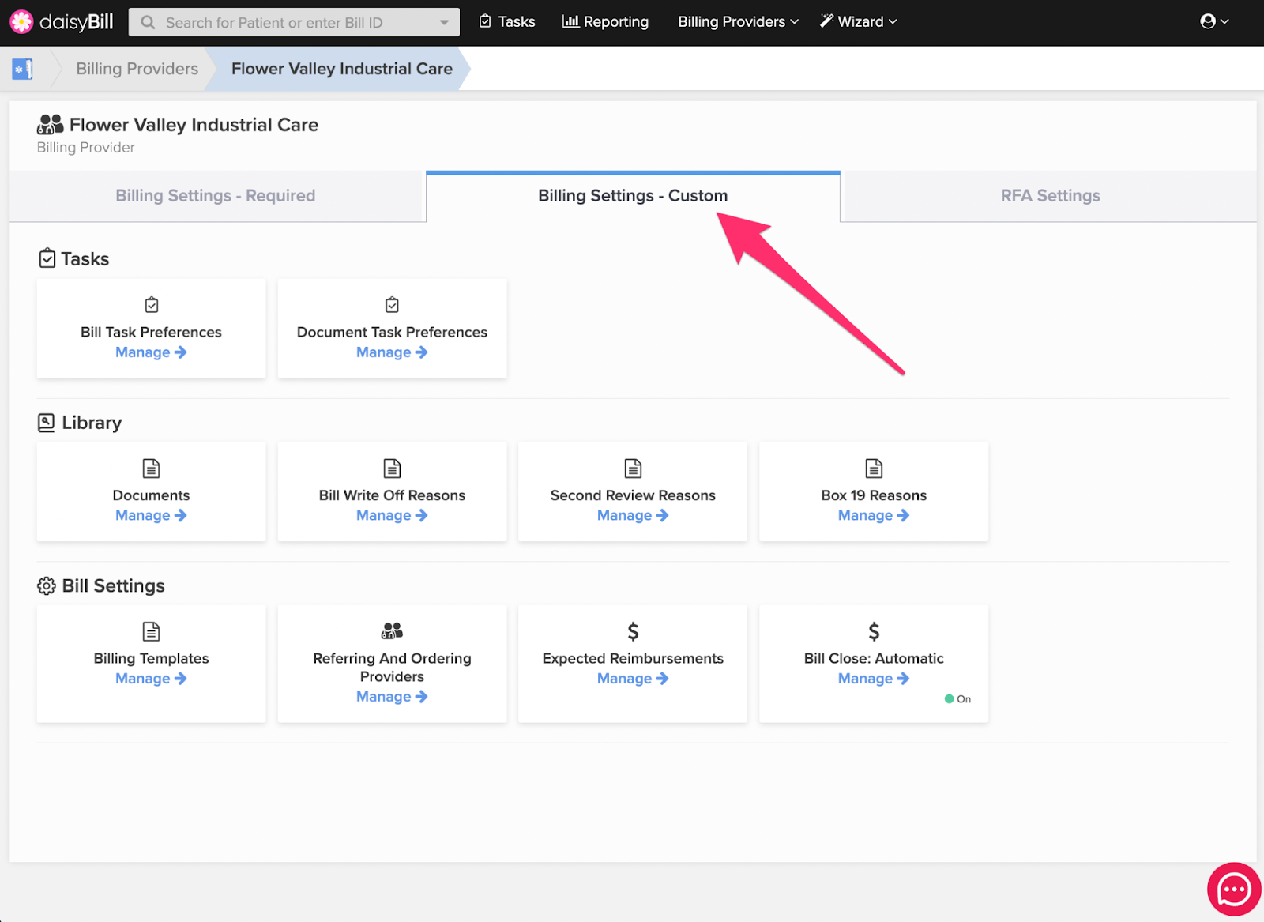
Task: Manage Second Review Reasons
Action: point(633,515)
